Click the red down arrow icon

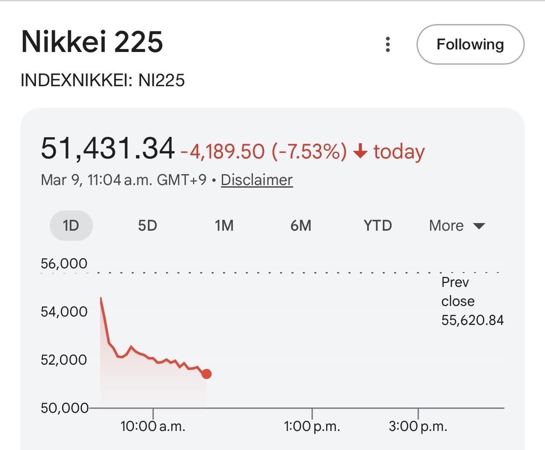coord(360,151)
